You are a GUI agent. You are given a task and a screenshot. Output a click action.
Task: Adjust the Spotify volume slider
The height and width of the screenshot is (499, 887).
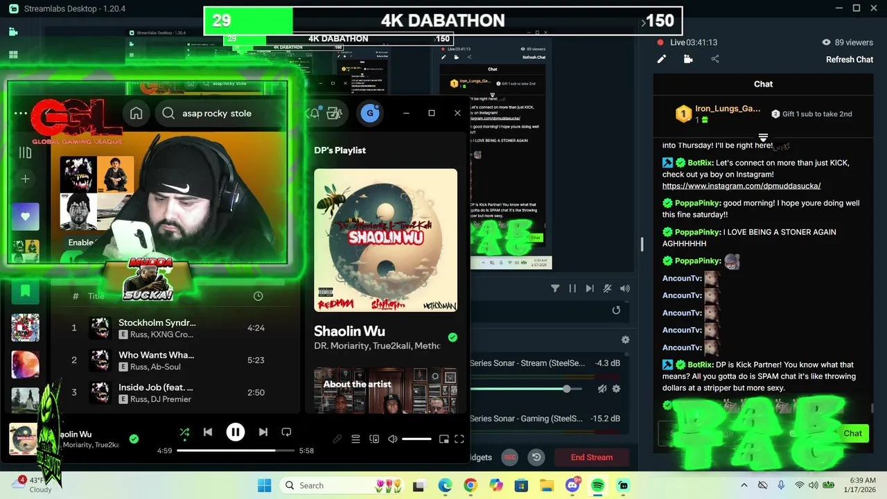point(416,439)
